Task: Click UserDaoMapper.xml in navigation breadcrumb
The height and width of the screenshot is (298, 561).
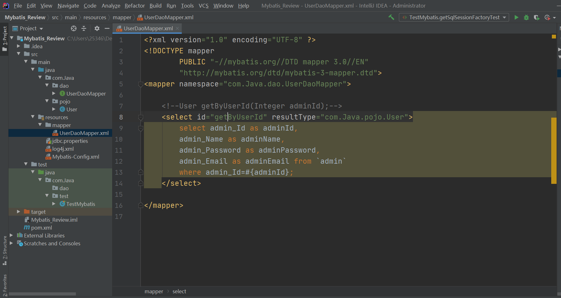Action: click(165, 17)
